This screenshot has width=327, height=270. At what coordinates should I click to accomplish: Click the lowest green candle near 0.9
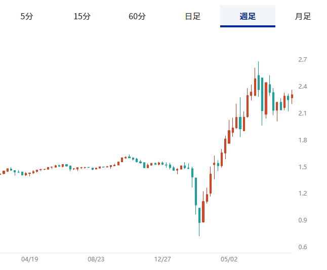point(199,215)
